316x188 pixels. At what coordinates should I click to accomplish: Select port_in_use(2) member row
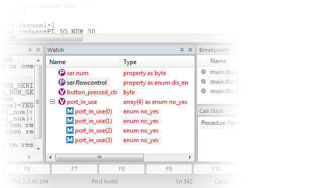pyautogui.click(x=94, y=131)
